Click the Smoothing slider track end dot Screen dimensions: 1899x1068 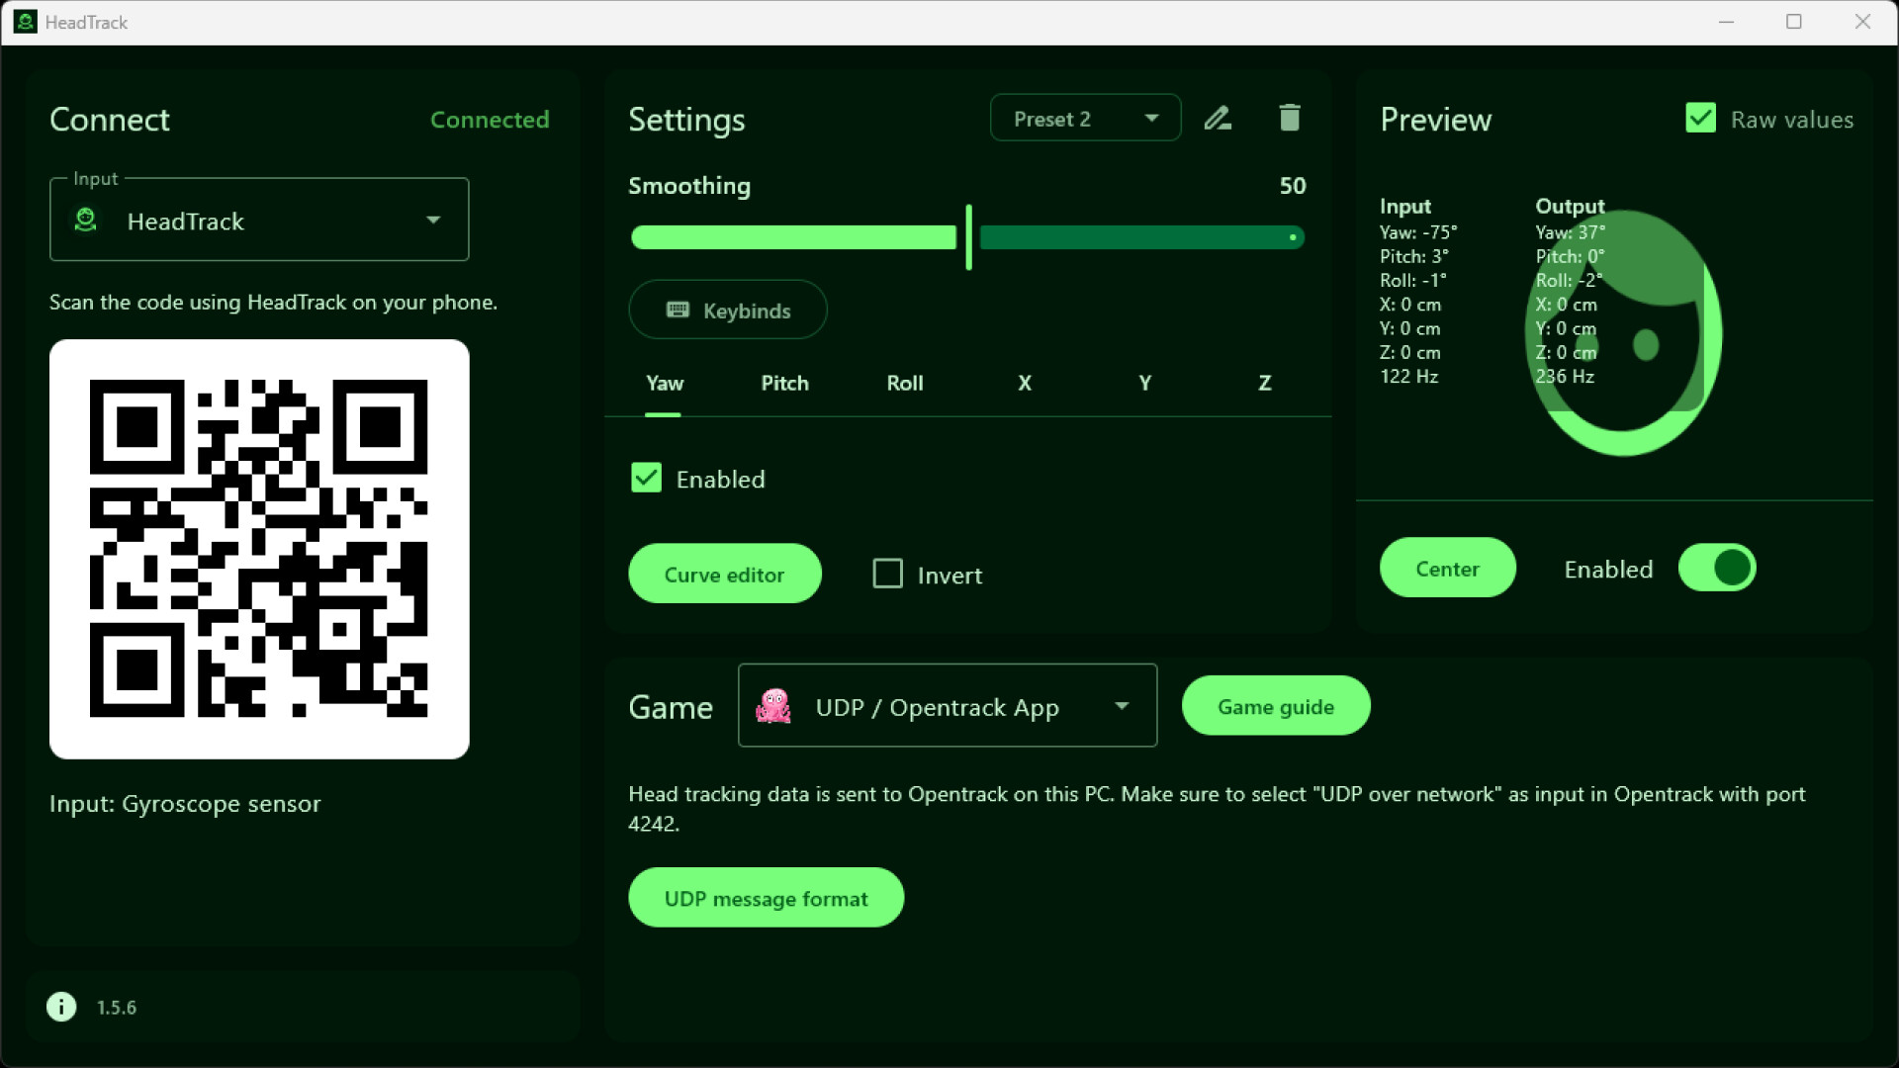point(1293,237)
